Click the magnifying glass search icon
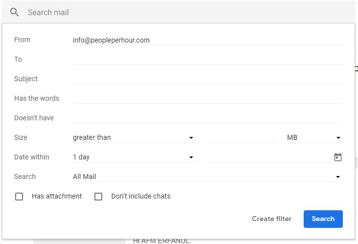Viewport: 358px width, 244px height. coord(14,12)
